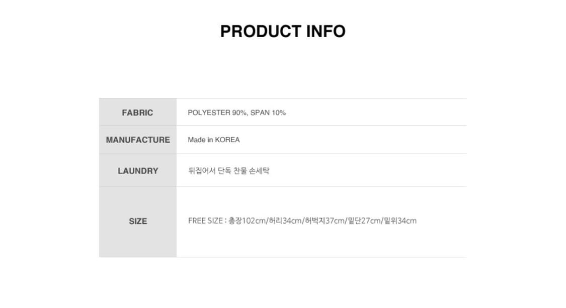Click the MANUFACTURE row label
566x308 pixels.
coord(138,140)
